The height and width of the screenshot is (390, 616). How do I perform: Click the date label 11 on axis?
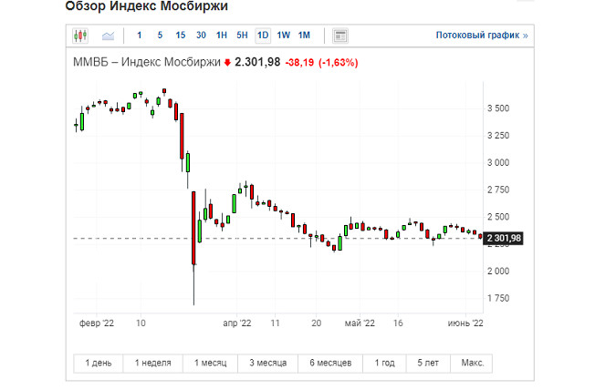click(275, 323)
